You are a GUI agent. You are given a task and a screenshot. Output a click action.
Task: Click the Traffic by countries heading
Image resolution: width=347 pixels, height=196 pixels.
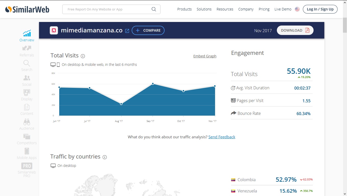75,156
